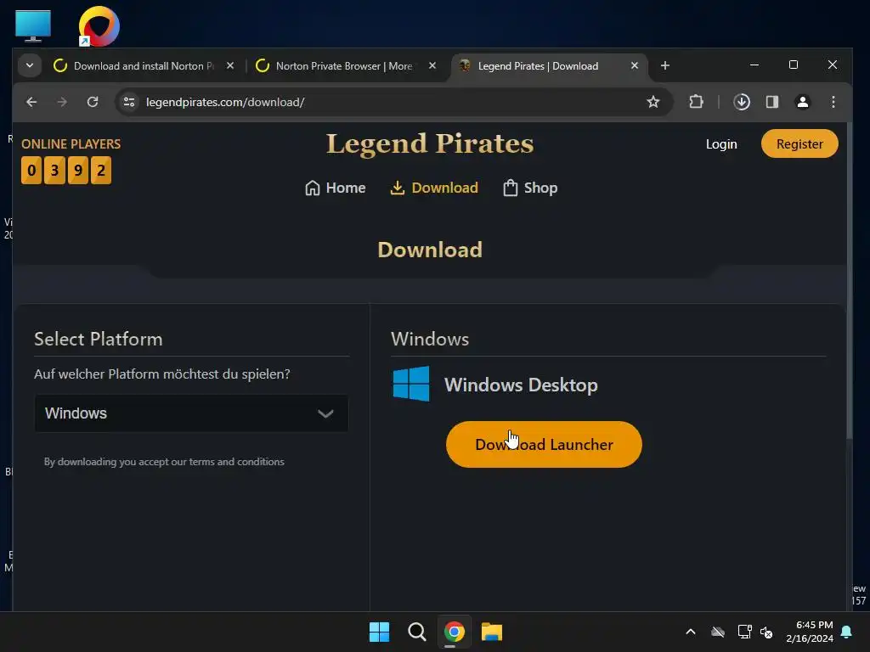Open the Norton Private Browser desktop shortcut
The height and width of the screenshot is (652, 870).
click(x=99, y=26)
